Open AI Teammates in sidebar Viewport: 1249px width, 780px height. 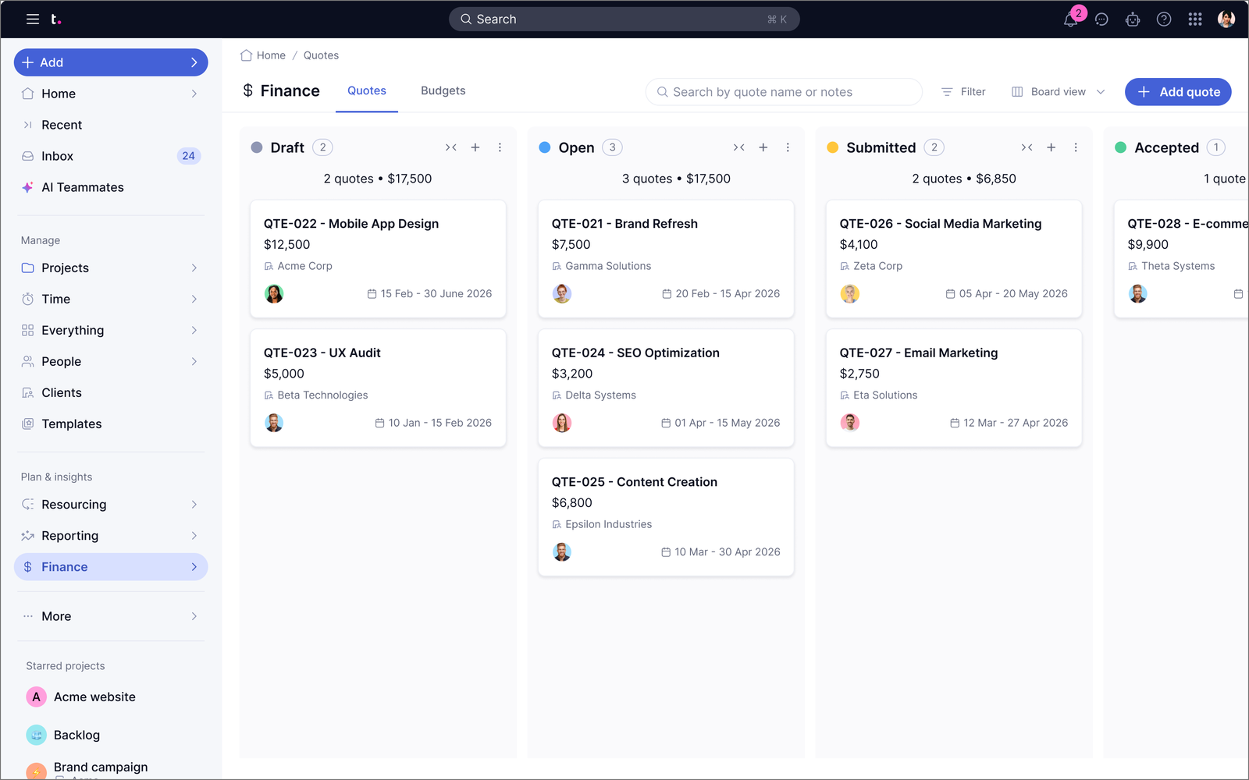click(111, 187)
